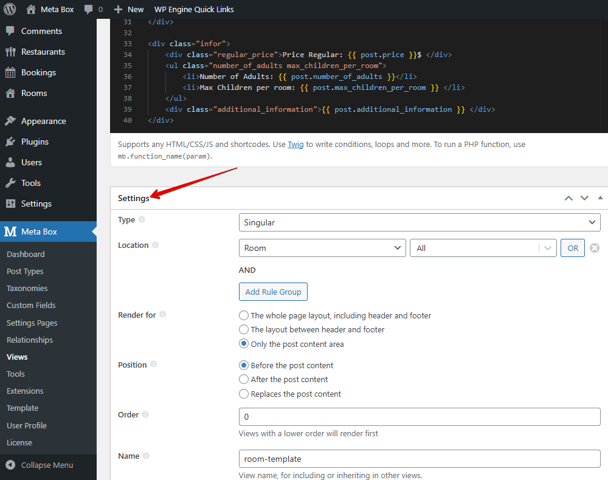Viewport: 608px width, 480px height.
Task: Click the help icon next to Type
Action: (x=142, y=219)
